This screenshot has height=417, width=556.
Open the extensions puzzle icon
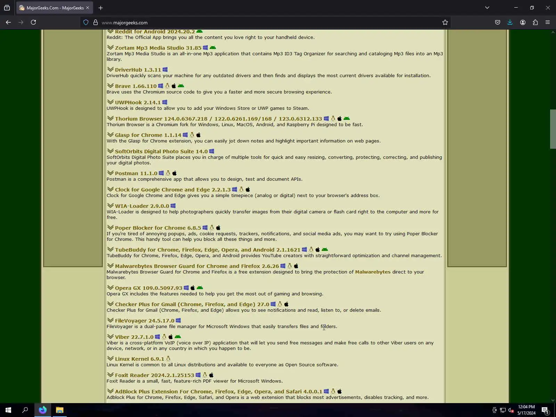click(x=535, y=22)
